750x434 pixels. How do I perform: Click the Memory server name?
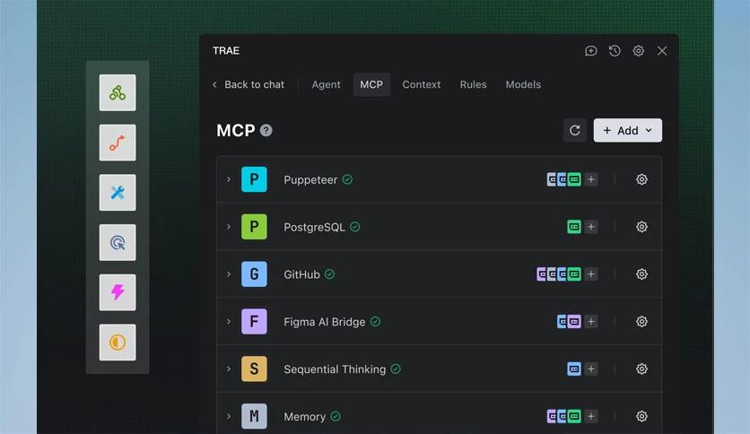click(305, 417)
